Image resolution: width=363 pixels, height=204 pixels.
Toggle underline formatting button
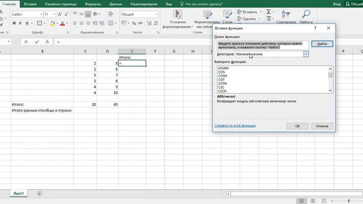pos(27,23)
